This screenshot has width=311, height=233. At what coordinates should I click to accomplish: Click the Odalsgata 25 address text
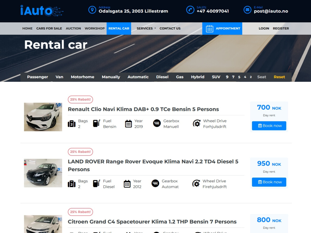133,11
